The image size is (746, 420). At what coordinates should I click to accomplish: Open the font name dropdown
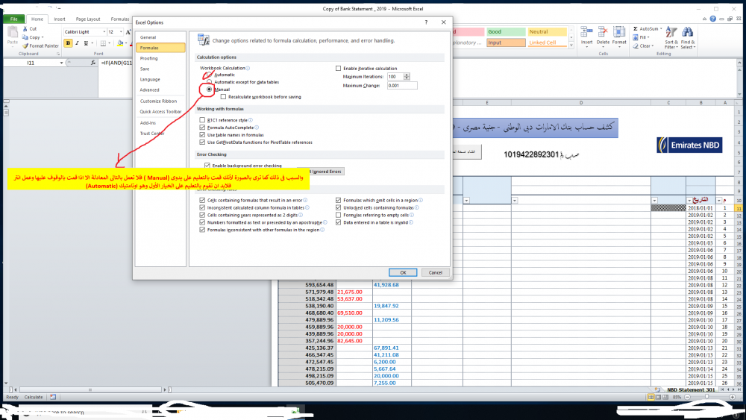(104, 32)
